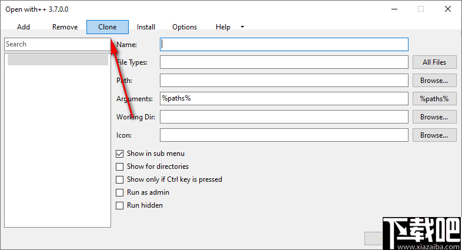This screenshot has height=250, width=462.
Task: Focus the Search box
Action: 56,44
